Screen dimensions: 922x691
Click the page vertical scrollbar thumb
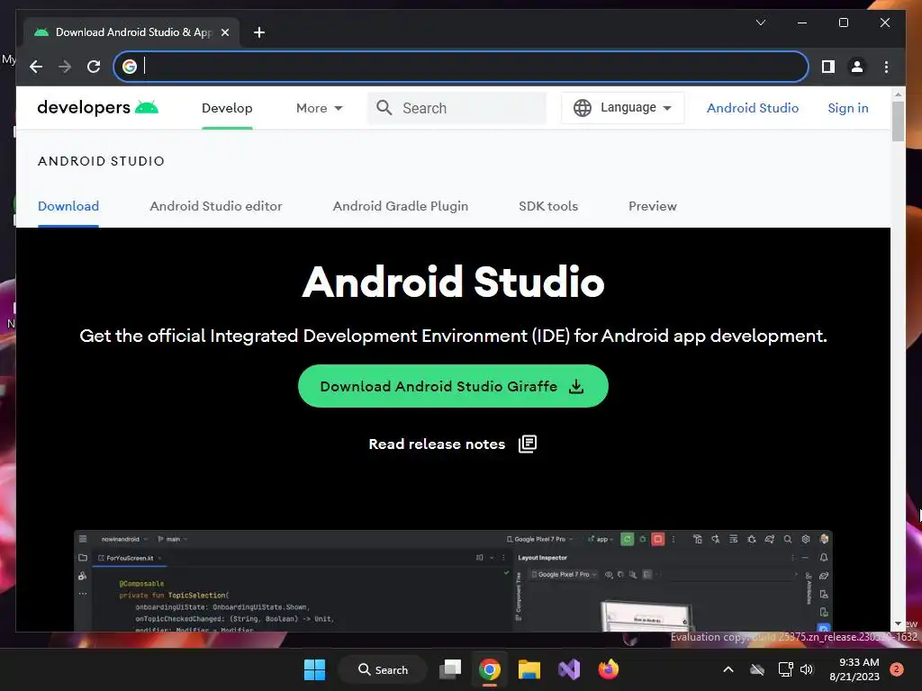898,121
